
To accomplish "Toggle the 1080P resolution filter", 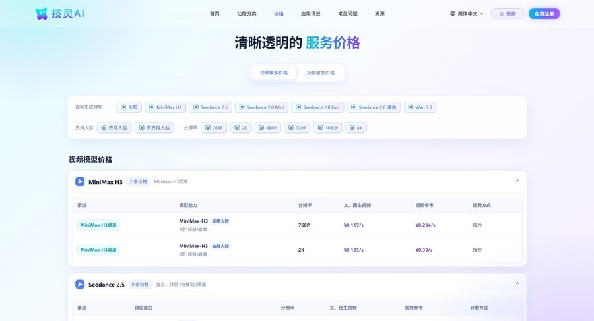I will pos(328,128).
